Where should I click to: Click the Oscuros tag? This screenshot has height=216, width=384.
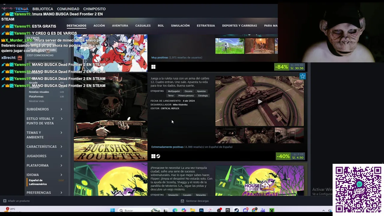188,91
